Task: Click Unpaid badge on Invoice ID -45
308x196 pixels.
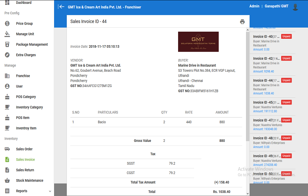Action: 286,102
